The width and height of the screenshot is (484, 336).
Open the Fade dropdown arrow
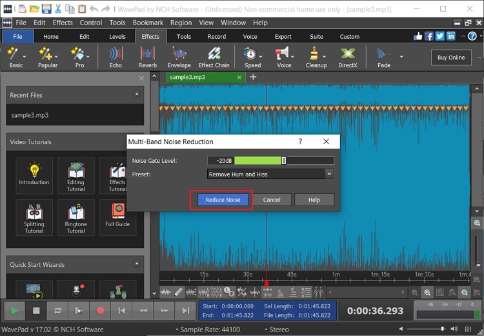401,57
